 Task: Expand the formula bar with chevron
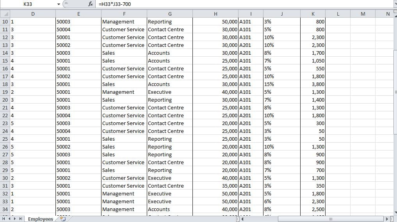click(395, 4)
